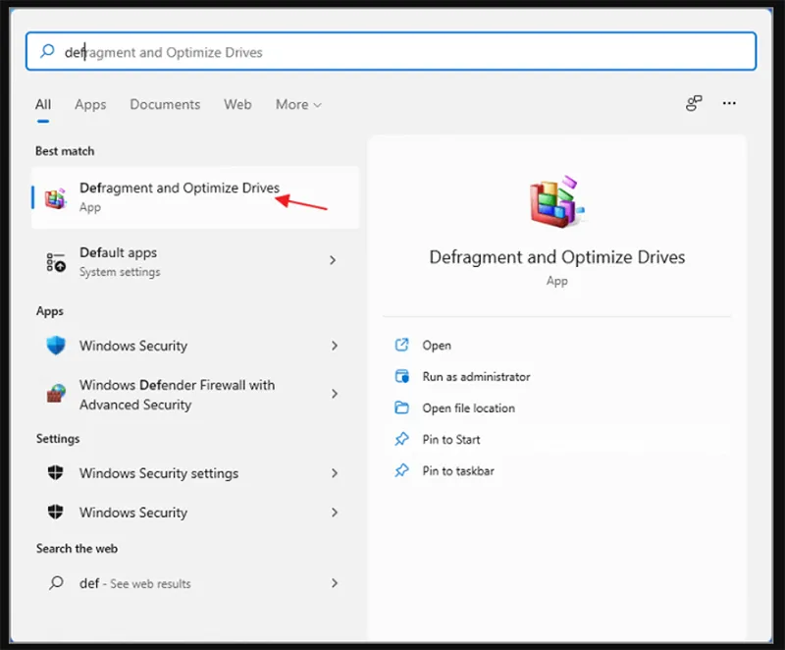785x650 pixels.
Task: Click the Defragment and Optimize Drives preview title
Action: point(557,257)
